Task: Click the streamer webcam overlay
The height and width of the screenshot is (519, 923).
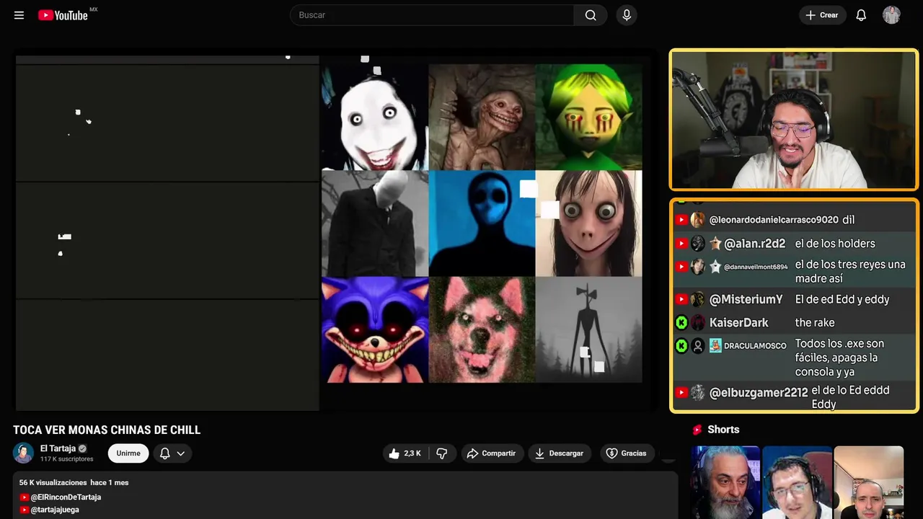Action: (794, 120)
